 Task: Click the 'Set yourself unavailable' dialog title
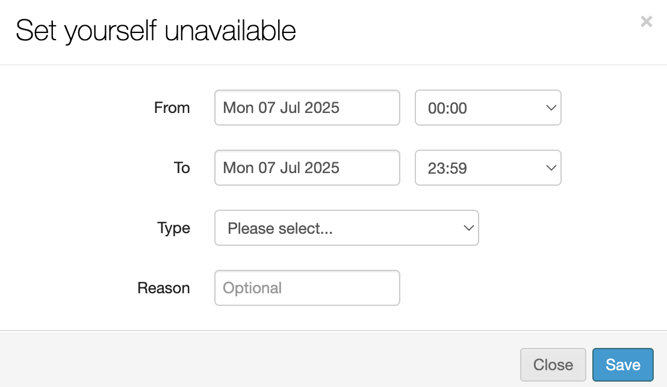click(x=155, y=31)
